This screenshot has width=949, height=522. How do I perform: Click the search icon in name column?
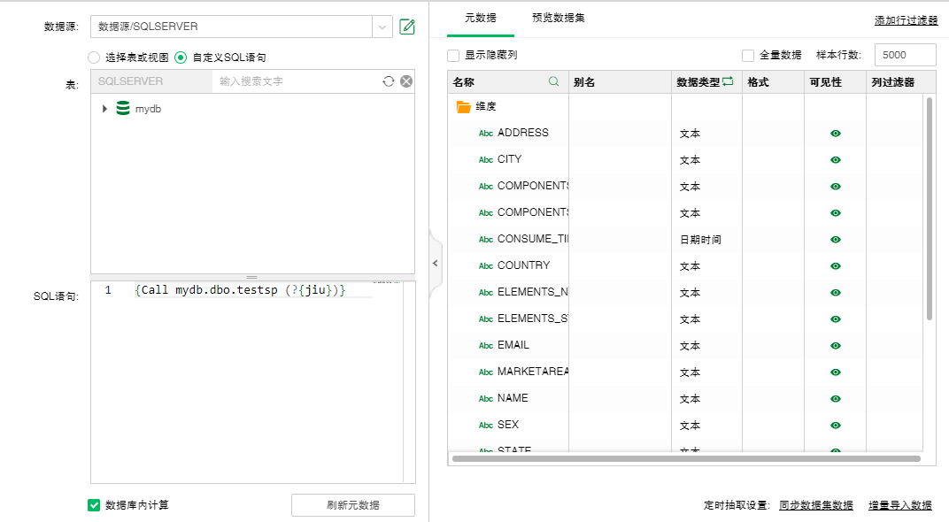point(554,81)
